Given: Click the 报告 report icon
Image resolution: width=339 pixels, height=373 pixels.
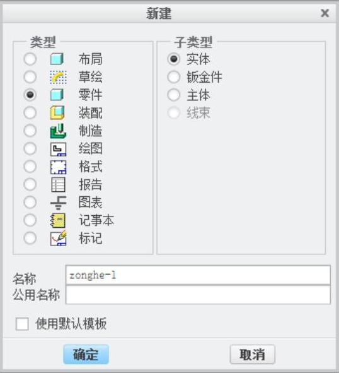Looking at the screenshot, I should pos(58,185).
